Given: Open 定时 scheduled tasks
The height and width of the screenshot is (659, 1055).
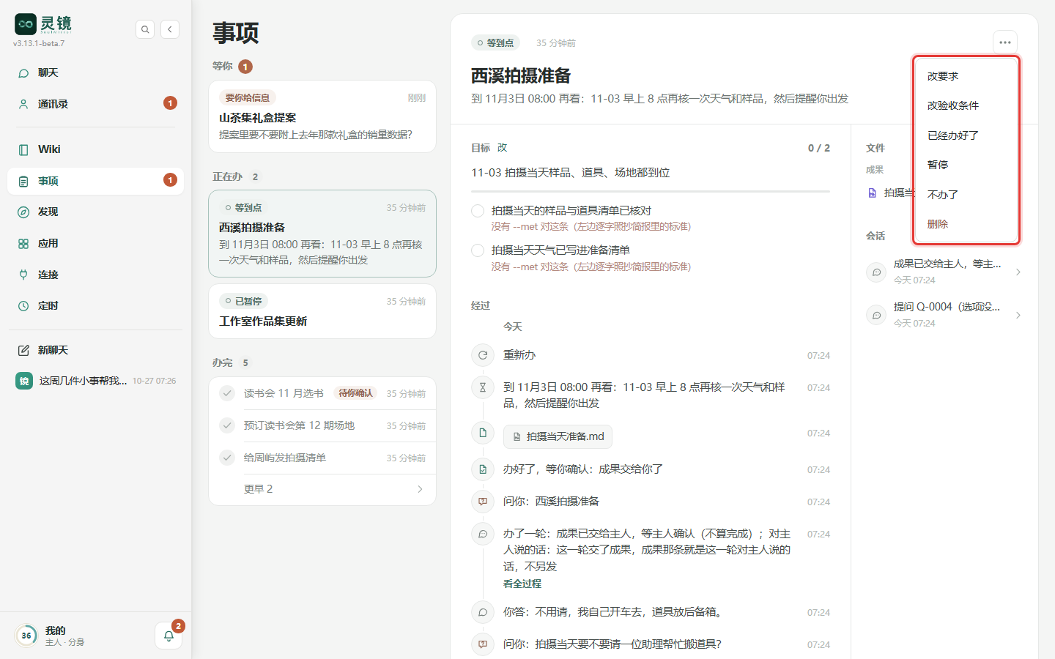Looking at the screenshot, I should (x=95, y=305).
